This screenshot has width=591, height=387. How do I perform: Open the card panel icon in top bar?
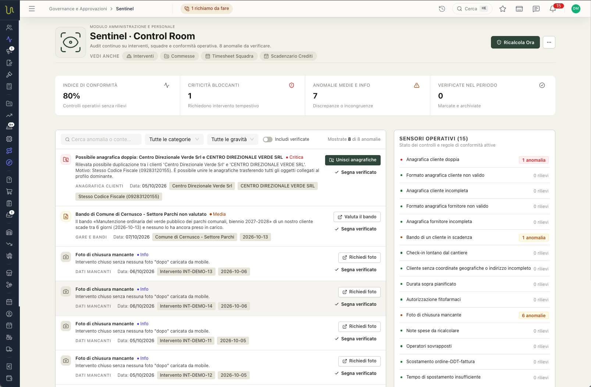(519, 8)
